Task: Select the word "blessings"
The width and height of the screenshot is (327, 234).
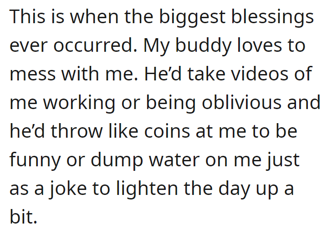Action: click(272, 18)
